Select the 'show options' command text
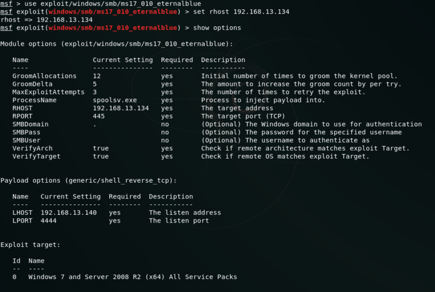 click(x=217, y=28)
